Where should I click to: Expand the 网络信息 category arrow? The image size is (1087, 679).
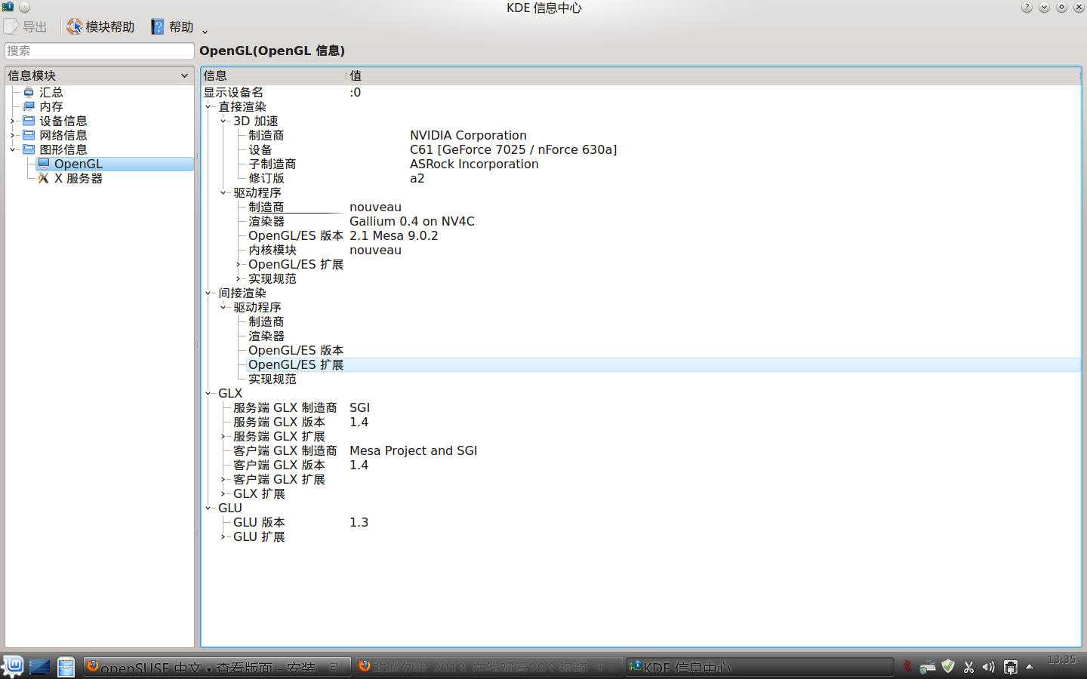pyautogui.click(x=12, y=135)
